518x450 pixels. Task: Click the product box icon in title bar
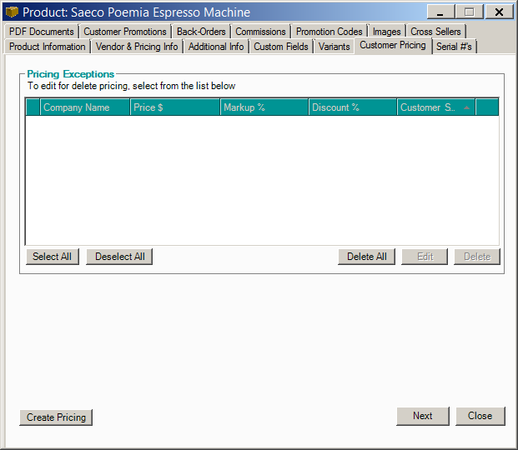point(12,12)
